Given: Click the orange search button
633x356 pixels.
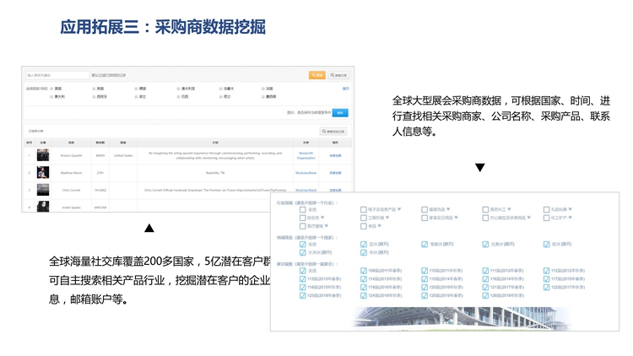Looking at the screenshot, I should (316, 75).
